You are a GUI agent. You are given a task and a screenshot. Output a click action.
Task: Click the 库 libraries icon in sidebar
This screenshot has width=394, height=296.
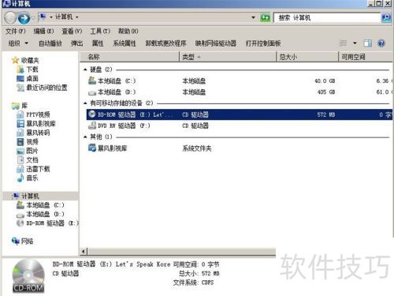16,106
